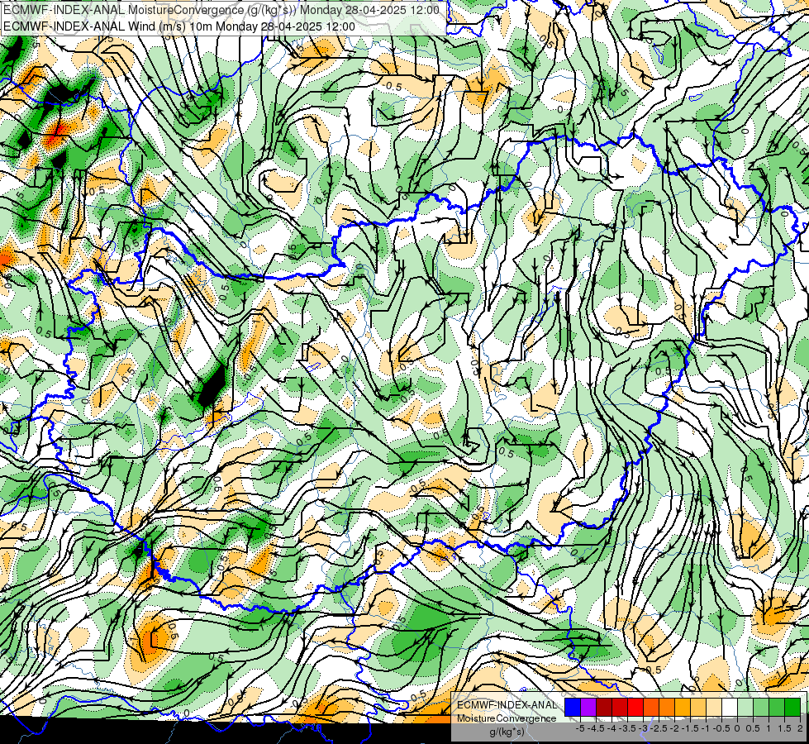Pick the legend swatch between -3.5 and -3
The width and height of the screenshot is (809, 744).
(x=635, y=707)
